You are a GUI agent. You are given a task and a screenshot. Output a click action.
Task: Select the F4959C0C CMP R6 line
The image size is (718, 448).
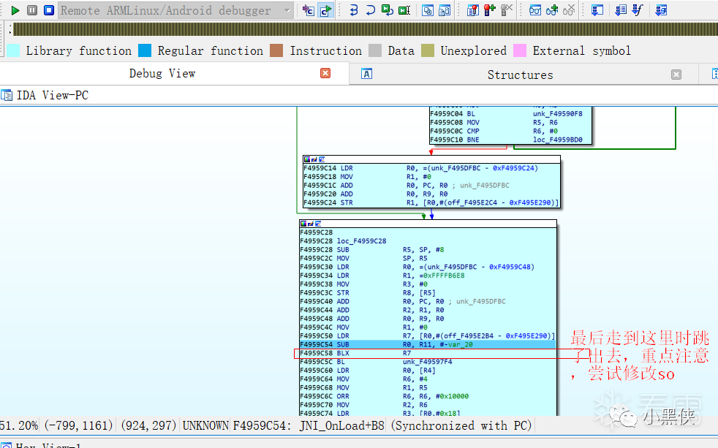[510, 131]
